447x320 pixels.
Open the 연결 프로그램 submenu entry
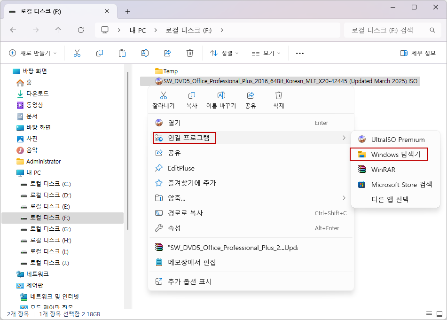[251, 138]
